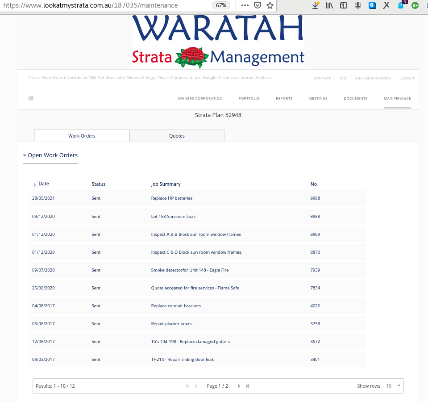Open the Owners Corporation menu

[200, 98]
